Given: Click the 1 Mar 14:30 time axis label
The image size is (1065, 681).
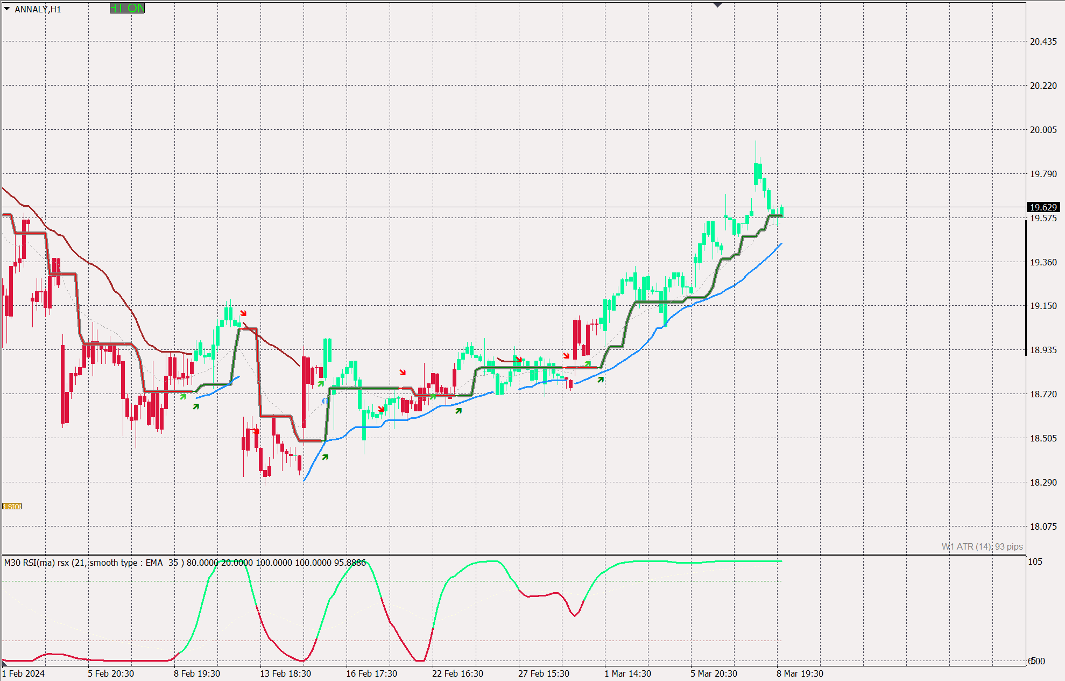Looking at the screenshot, I should (627, 673).
